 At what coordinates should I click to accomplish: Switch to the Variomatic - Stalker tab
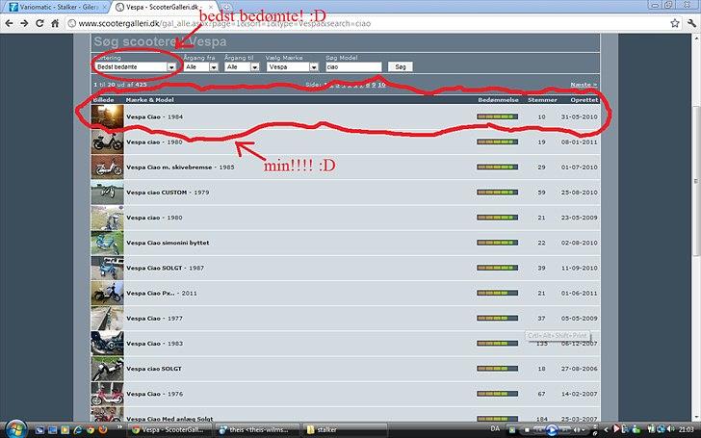(x=50, y=7)
